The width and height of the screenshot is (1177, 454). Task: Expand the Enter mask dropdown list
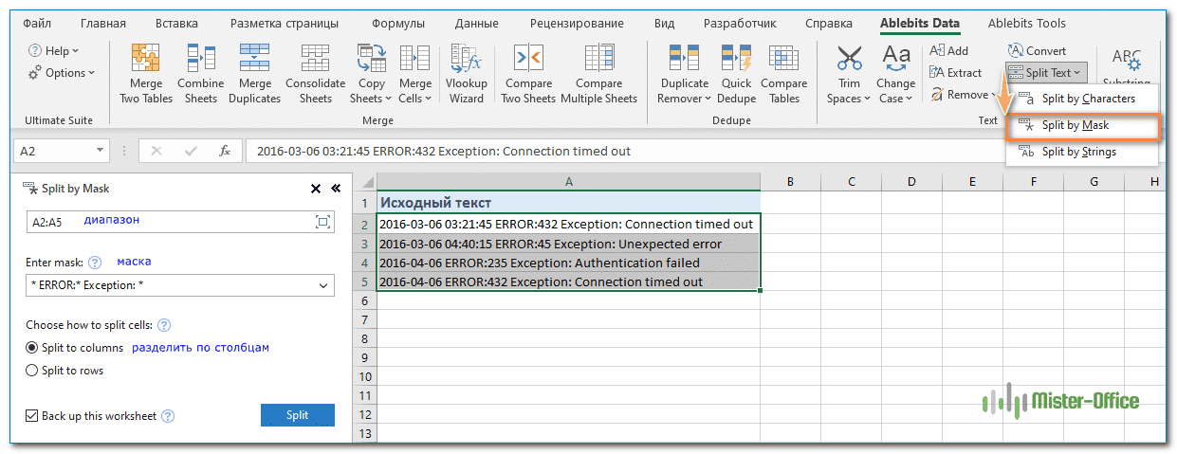(x=323, y=285)
